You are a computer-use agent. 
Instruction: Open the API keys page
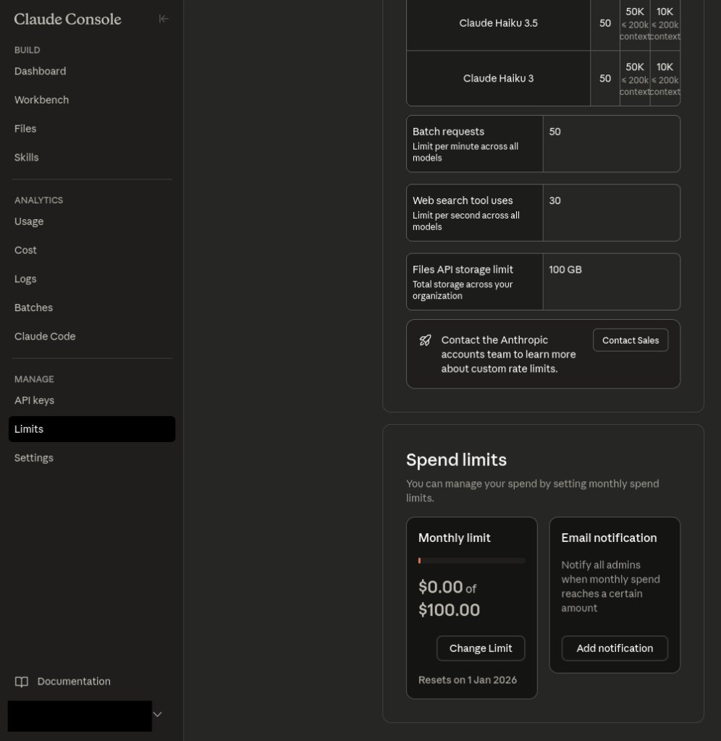[x=35, y=400]
